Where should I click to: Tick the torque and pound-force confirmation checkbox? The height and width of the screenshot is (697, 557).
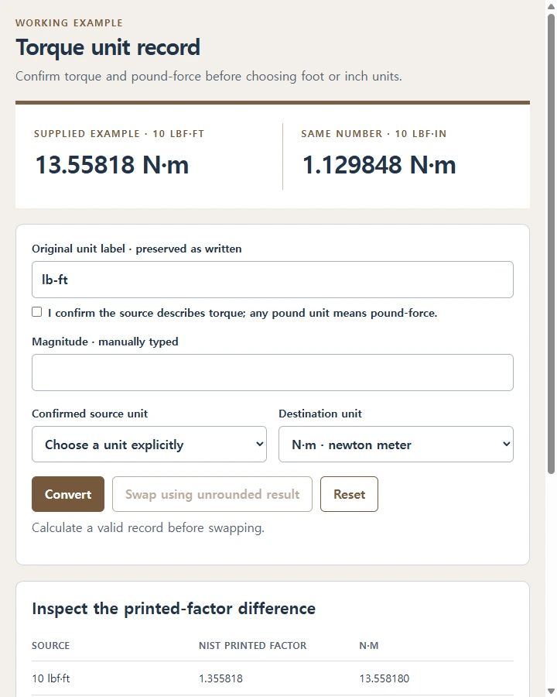click(x=37, y=312)
